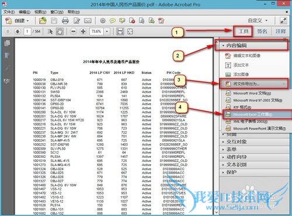292x216 pixels.
Task: Click the email envelope icon
Action: coord(88,20)
